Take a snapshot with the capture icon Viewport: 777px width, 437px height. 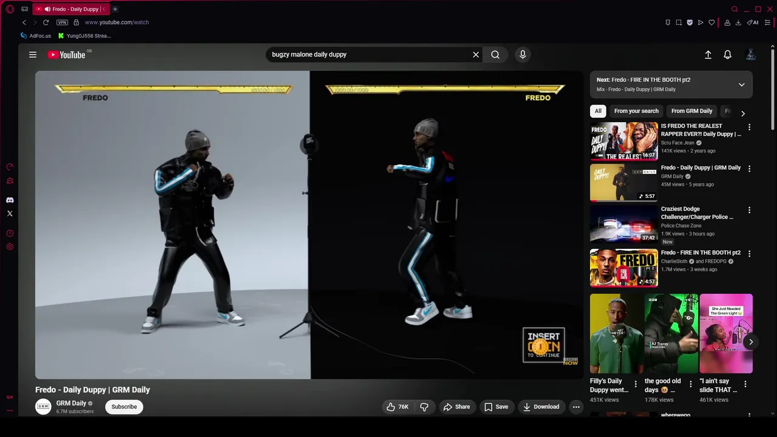679,22
